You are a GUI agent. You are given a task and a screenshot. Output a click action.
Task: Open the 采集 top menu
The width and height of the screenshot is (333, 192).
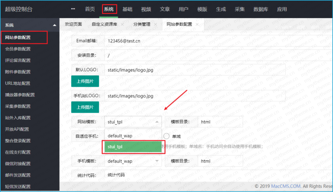[239, 9]
